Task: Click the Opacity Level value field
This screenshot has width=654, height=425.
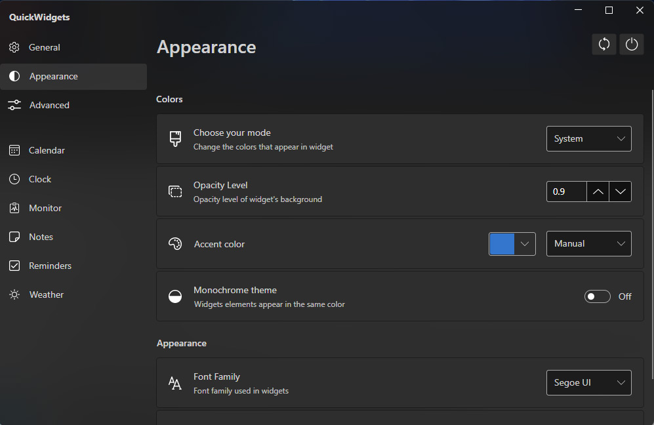Action: pos(566,192)
